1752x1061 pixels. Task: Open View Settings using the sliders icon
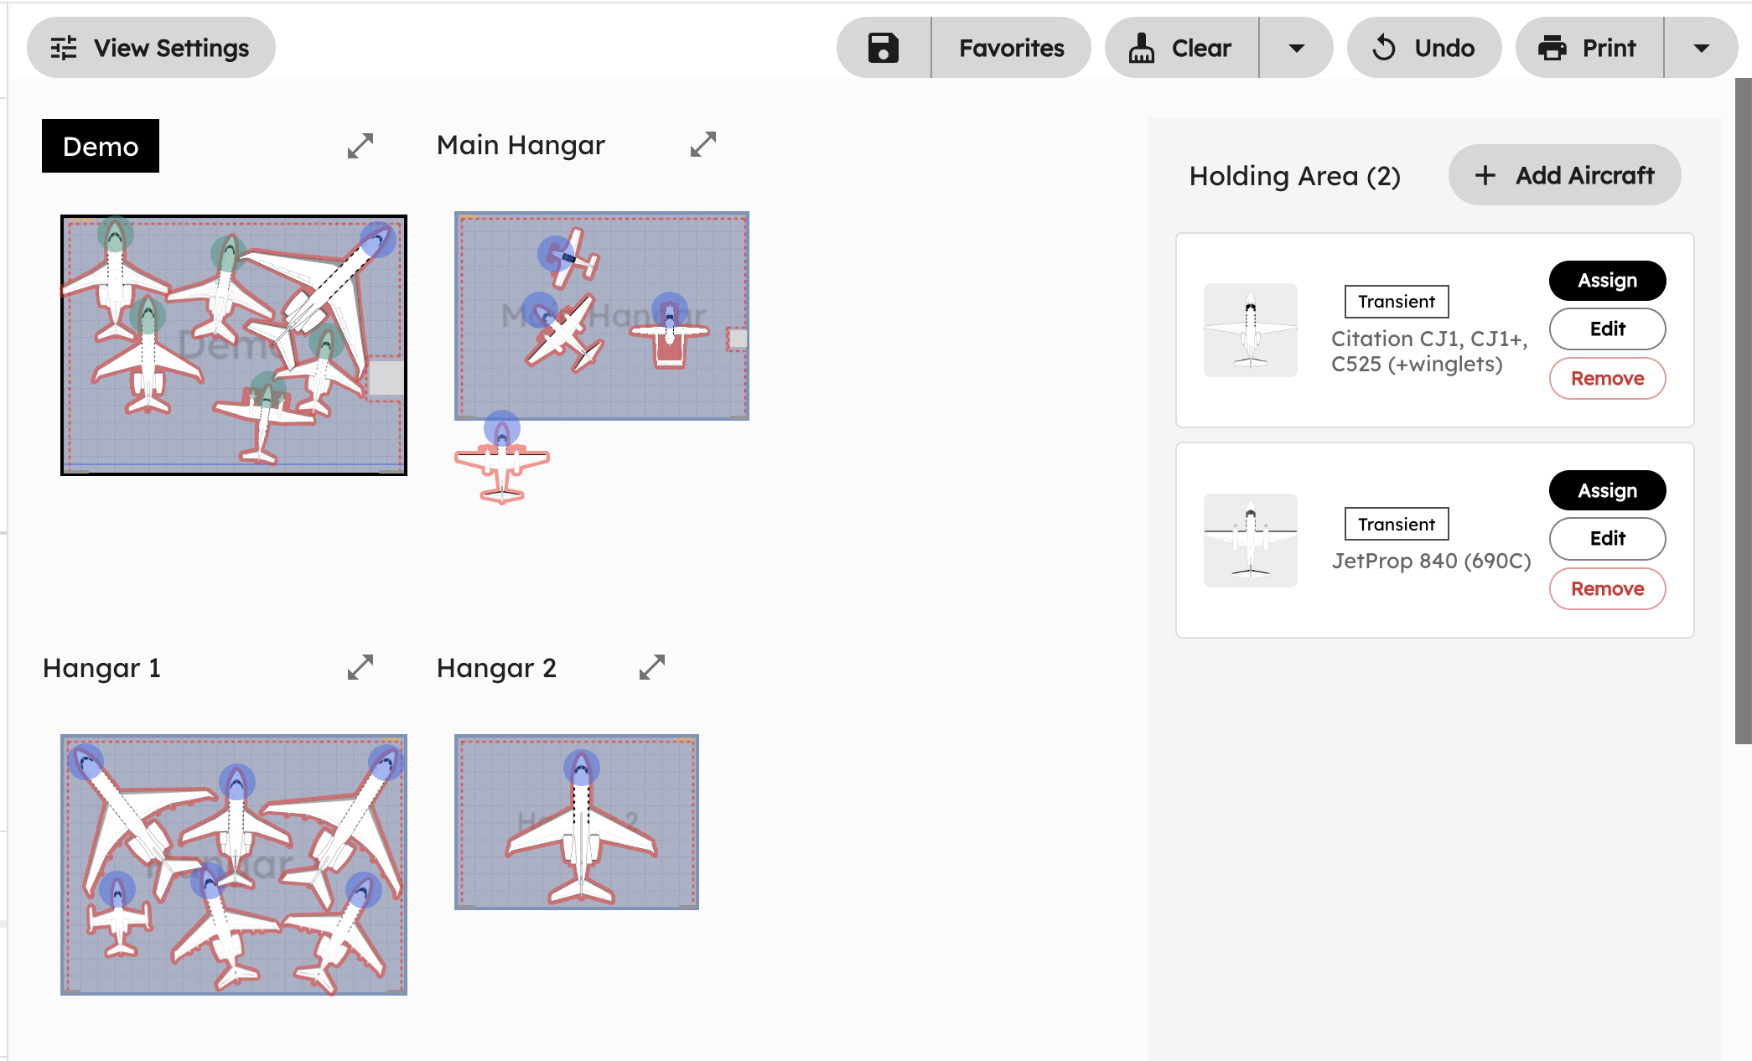tap(63, 48)
